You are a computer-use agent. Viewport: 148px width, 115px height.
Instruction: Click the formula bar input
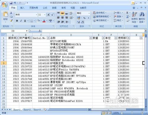(x=93, y=31)
